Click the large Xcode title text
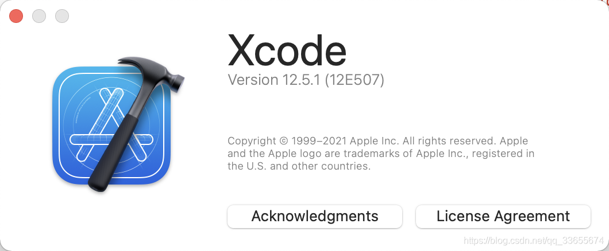The image size is (609, 251). point(287,51)
